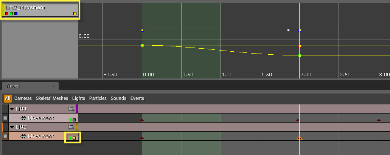
Task: Toggle the yellow visibility square on Lift2_Movement
Action: (75, 14)
